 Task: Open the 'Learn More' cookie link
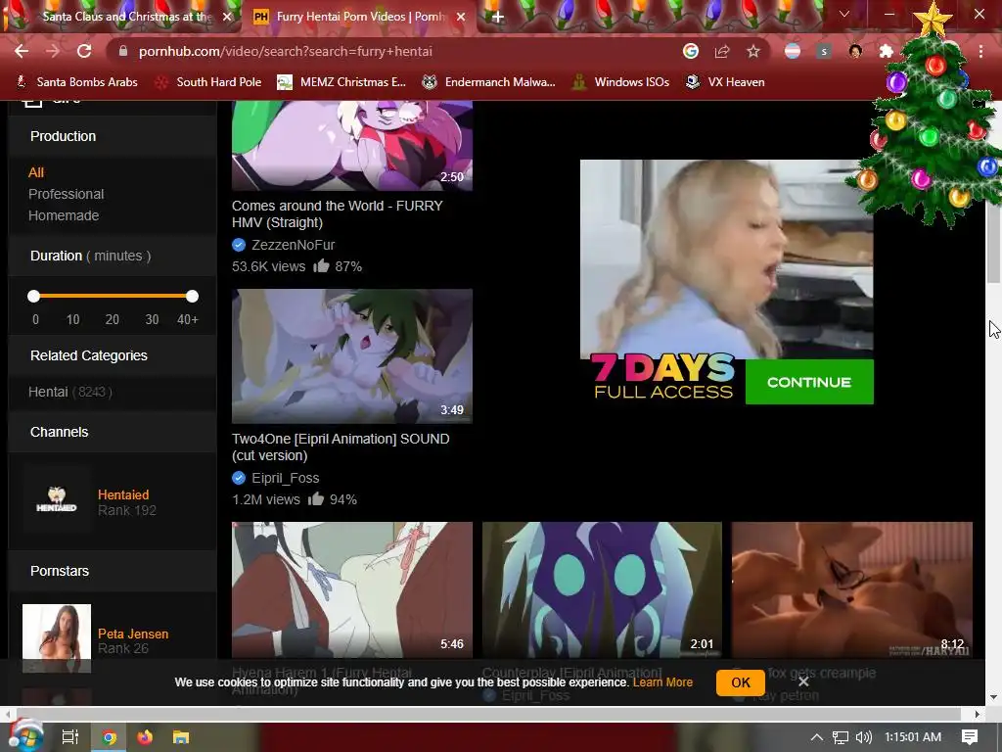(662, 682)
